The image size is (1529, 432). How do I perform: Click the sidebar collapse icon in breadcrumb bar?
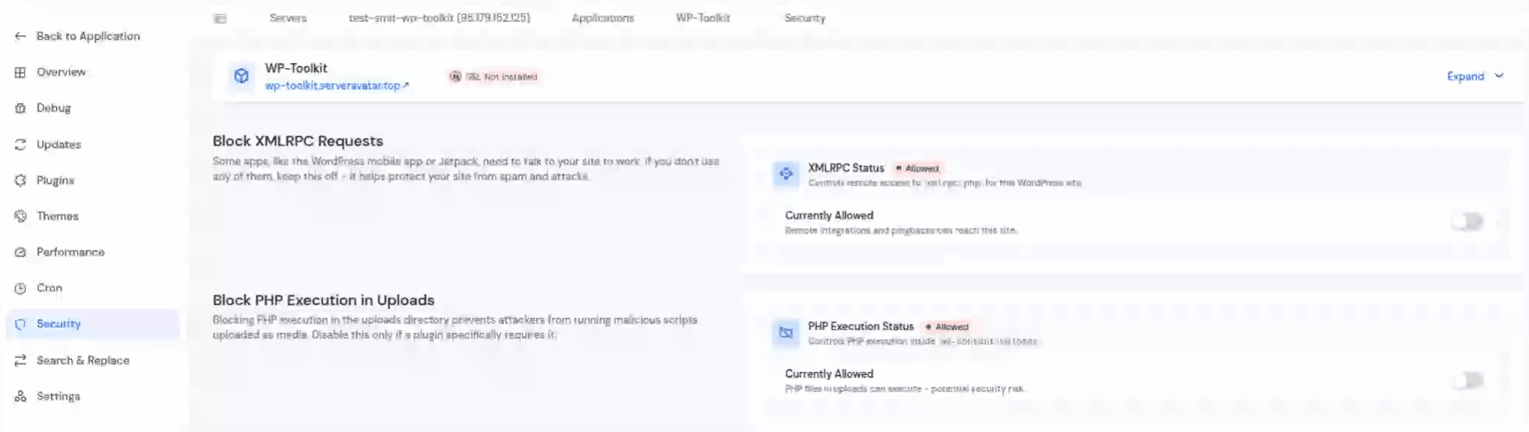(x=220, y=18)
